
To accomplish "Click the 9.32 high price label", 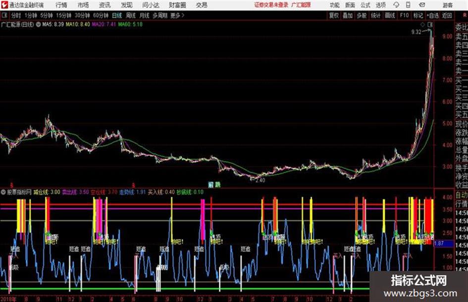I will [x=416, y=32].
